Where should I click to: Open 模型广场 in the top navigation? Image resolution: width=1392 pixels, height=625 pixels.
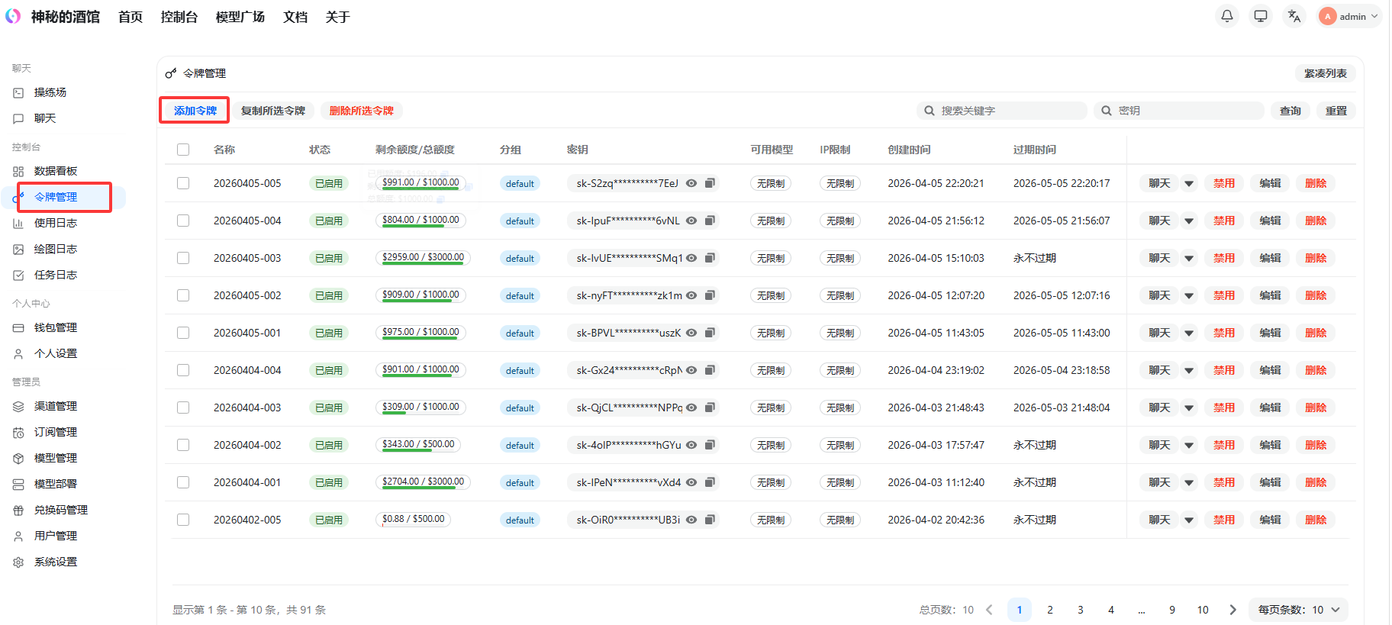[240, 17]
